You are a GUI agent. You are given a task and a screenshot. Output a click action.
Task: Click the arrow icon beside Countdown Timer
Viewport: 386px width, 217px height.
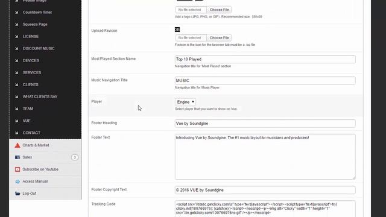coord(16,12)
